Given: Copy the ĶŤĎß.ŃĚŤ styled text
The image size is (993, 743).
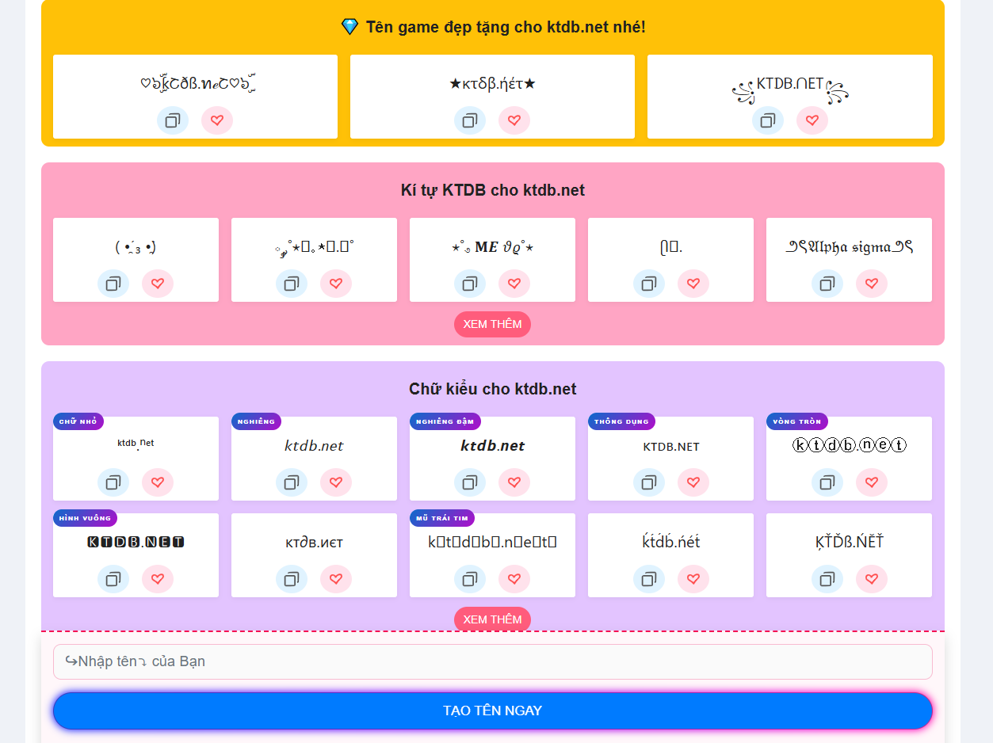Looking at the screenshot, I should 827,579.
